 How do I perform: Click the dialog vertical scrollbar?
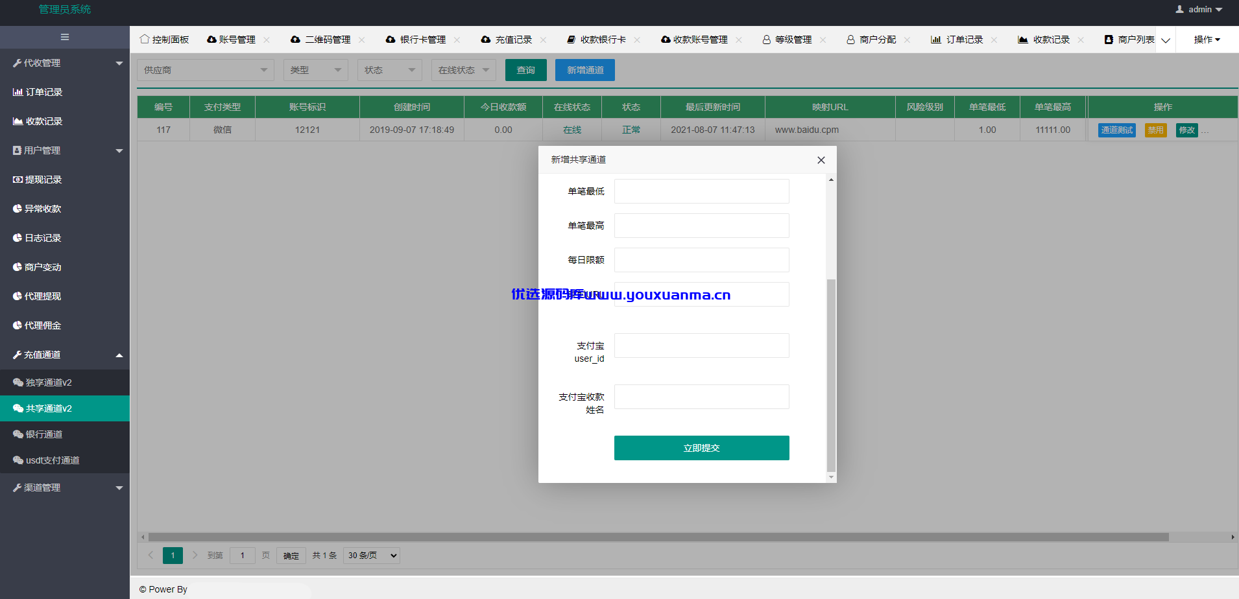click(831, 375)
